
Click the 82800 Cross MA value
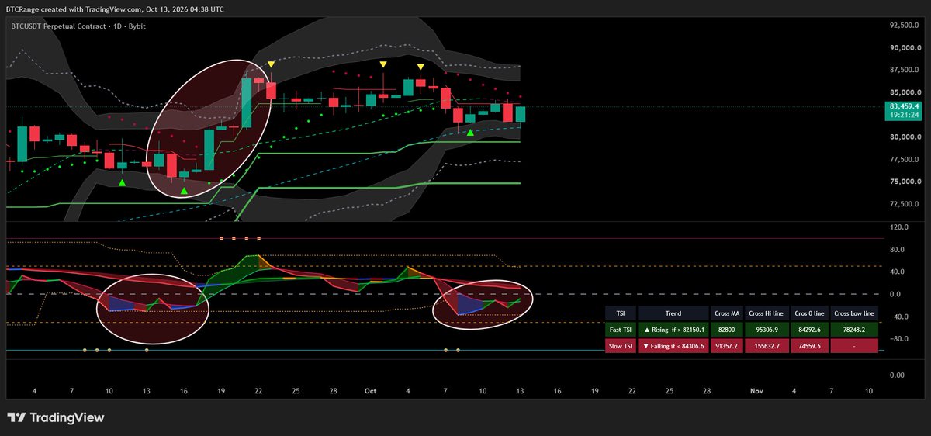tap(726, 330)
